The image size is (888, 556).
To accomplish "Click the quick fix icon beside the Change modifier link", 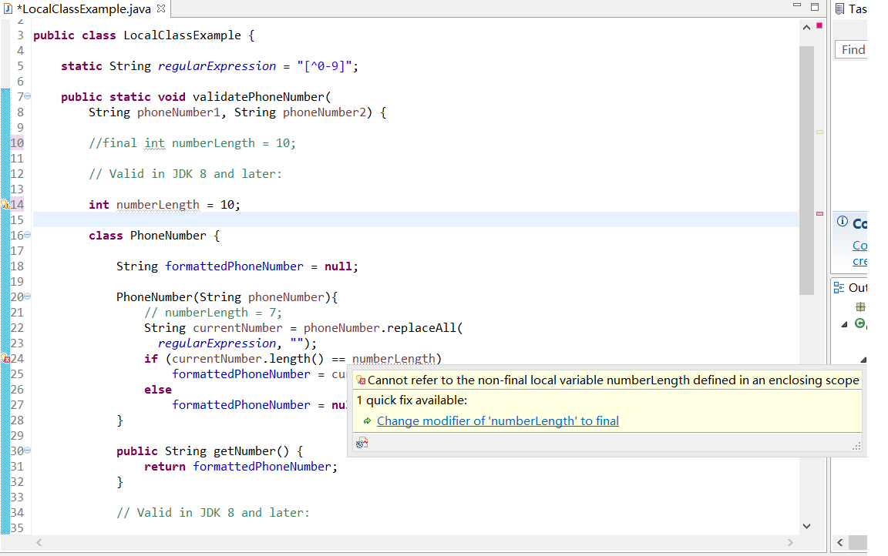I will coord(367,420).
